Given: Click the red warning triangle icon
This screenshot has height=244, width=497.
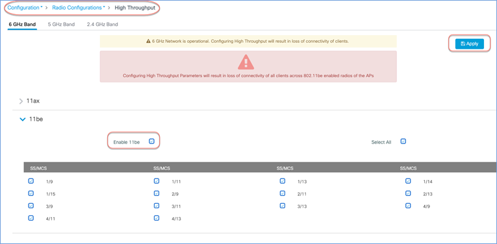Looking at the screenshot, I should pyautogui.click(x=246, y=62).
